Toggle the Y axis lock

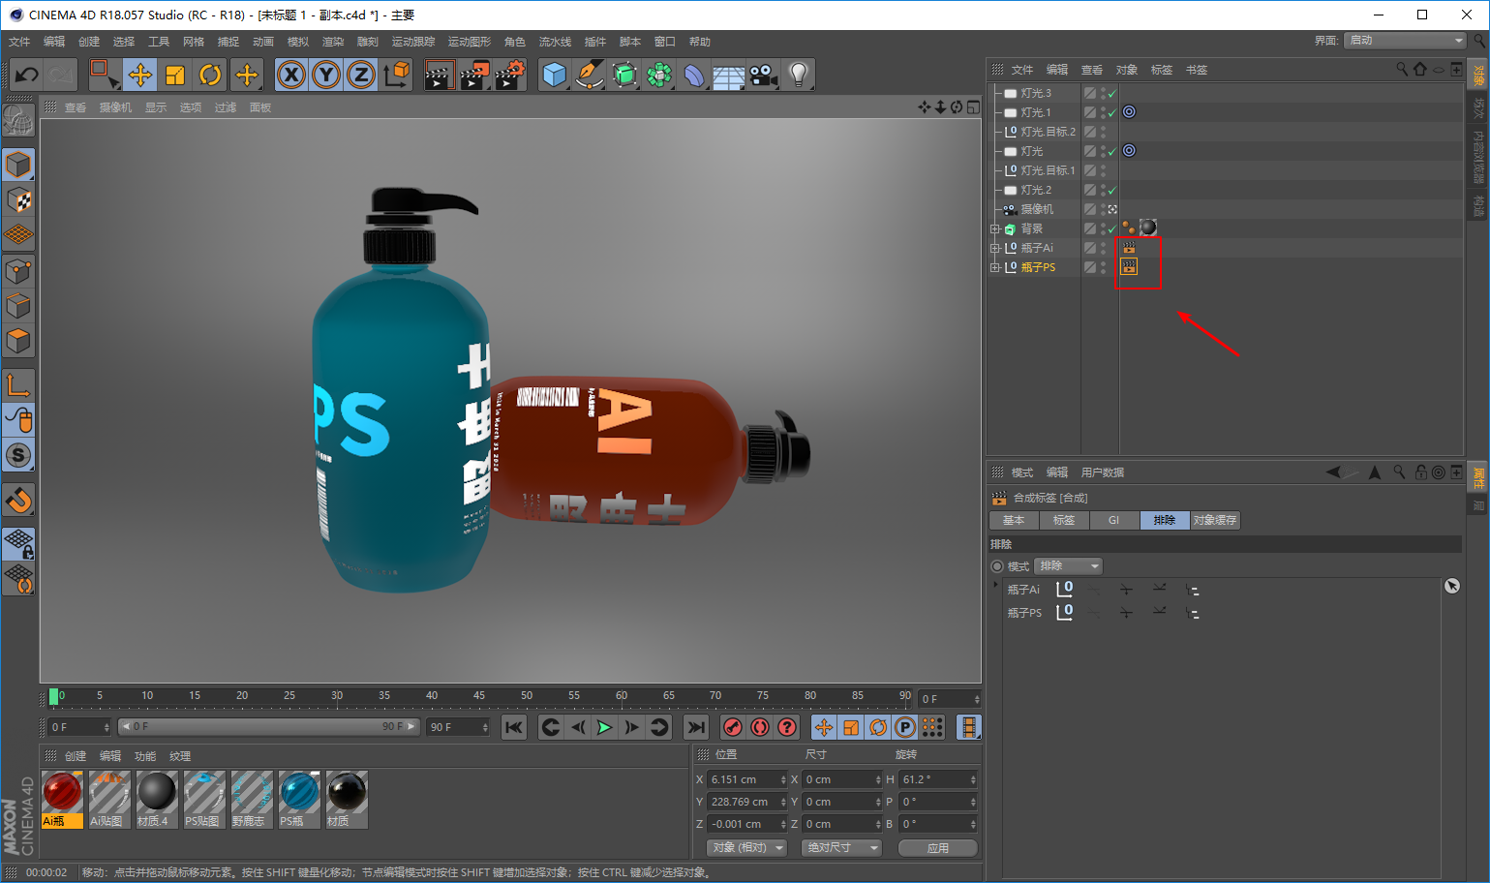point(326,75)
